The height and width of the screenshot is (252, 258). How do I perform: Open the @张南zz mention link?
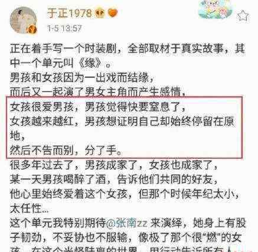click(126, 224)
